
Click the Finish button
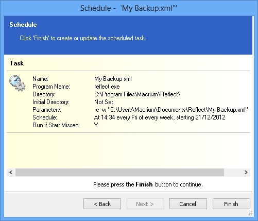pyautogui.click(x=231, y=204)
